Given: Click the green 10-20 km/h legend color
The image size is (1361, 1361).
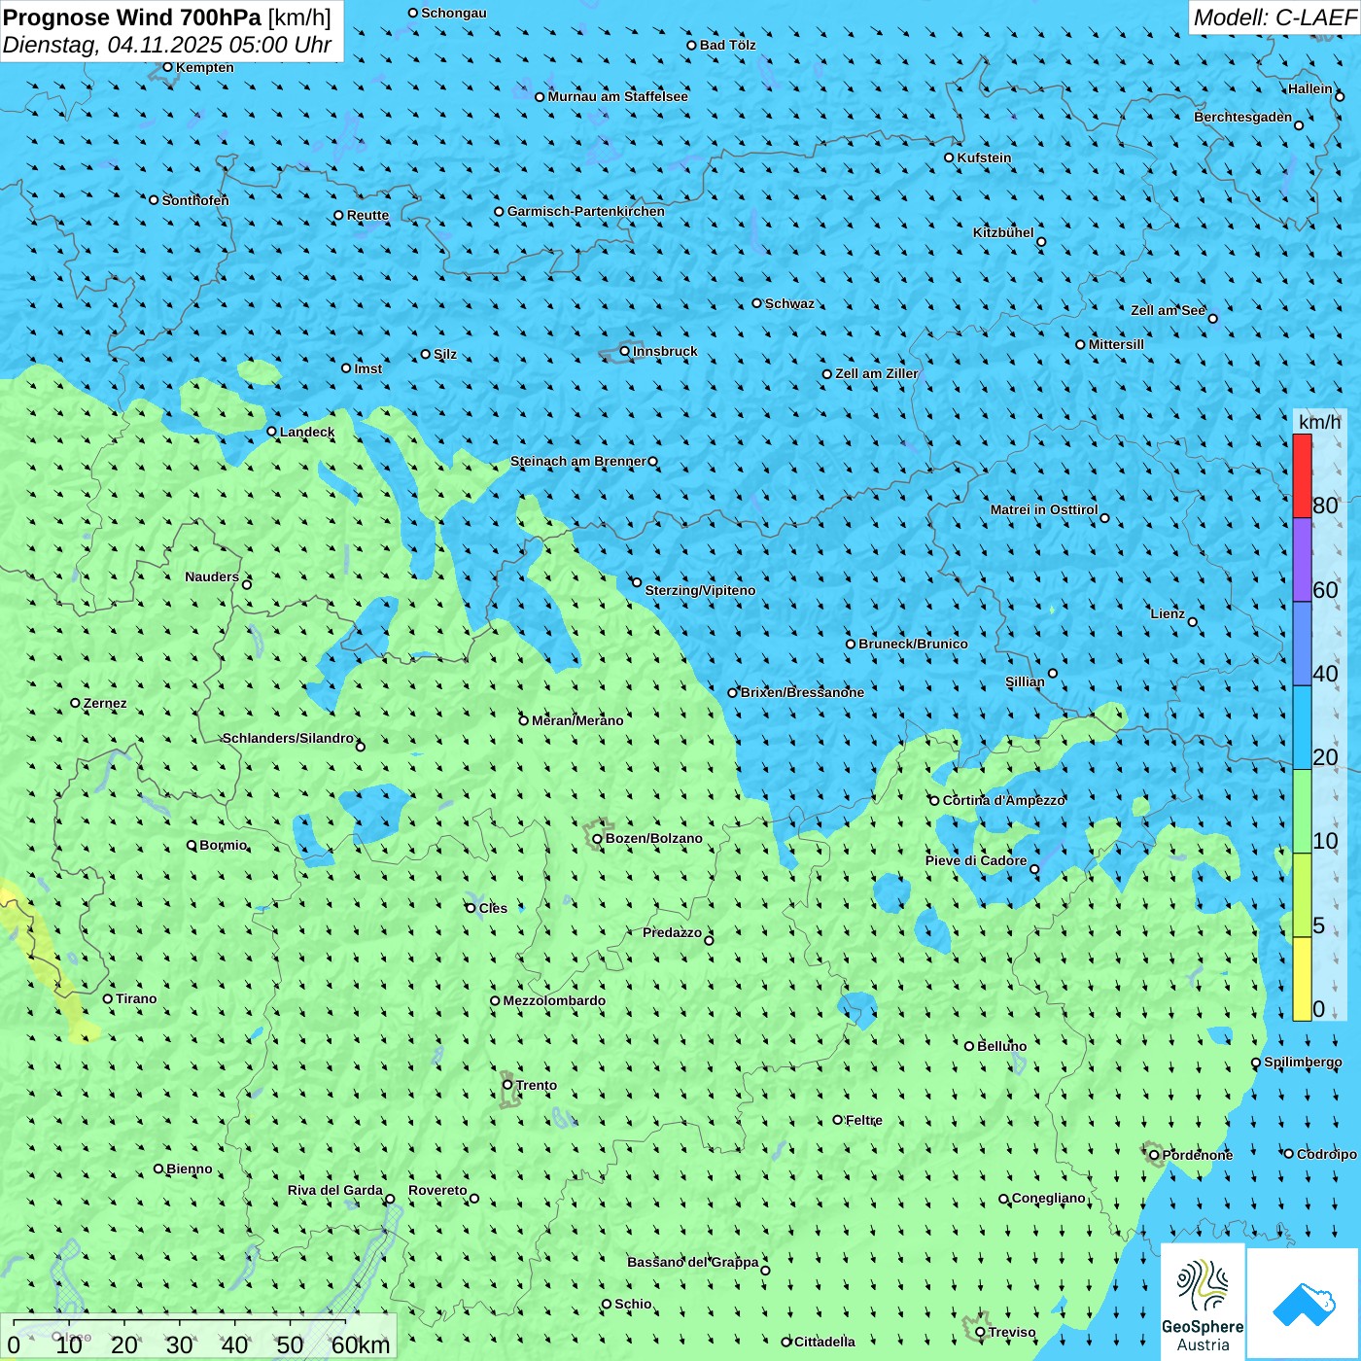Looking at the screenshot, I should point(1302,812).
